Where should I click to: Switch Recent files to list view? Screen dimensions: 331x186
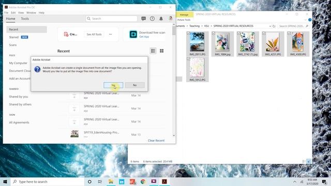tap(153, 51)
